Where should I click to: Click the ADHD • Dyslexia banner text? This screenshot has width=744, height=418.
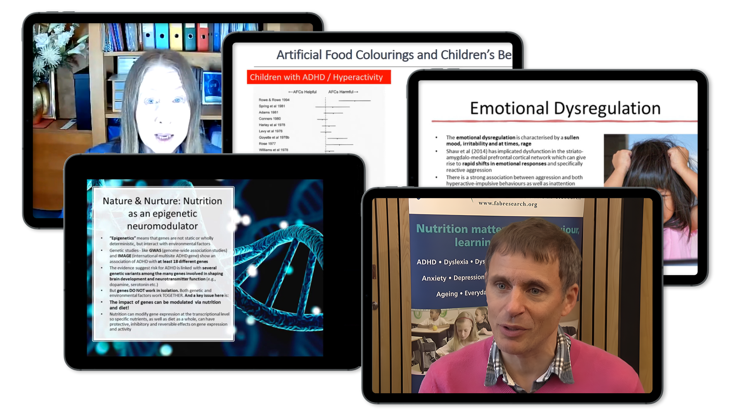450,262
